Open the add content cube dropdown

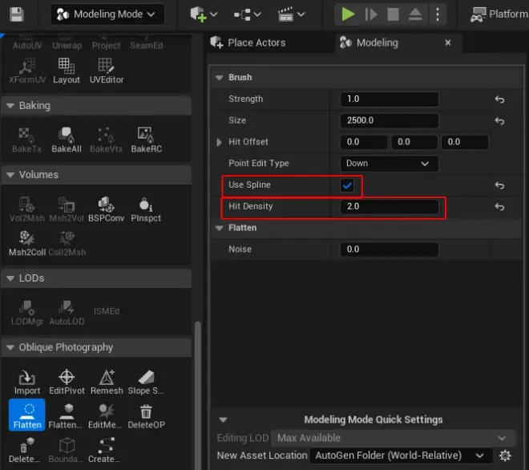coord(204,14)
